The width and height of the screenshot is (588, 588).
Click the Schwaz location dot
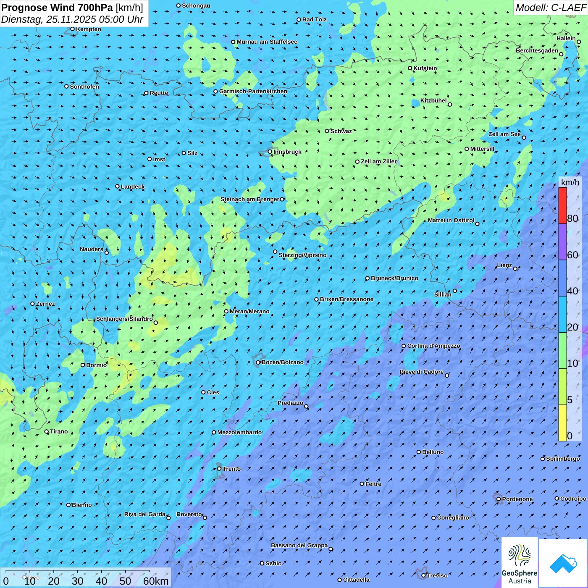click(327, 131)
